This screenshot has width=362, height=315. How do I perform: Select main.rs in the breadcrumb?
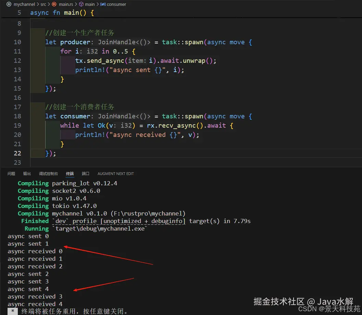pyautogui.click(x=66, y=4)
